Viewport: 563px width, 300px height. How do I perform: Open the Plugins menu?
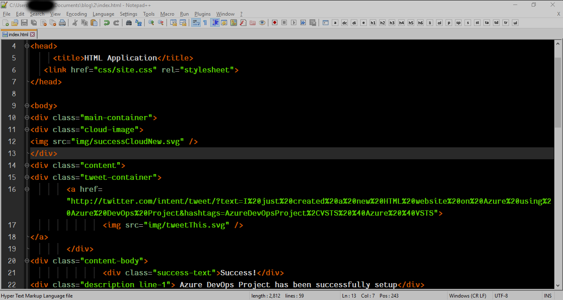(x=202, y=14)
